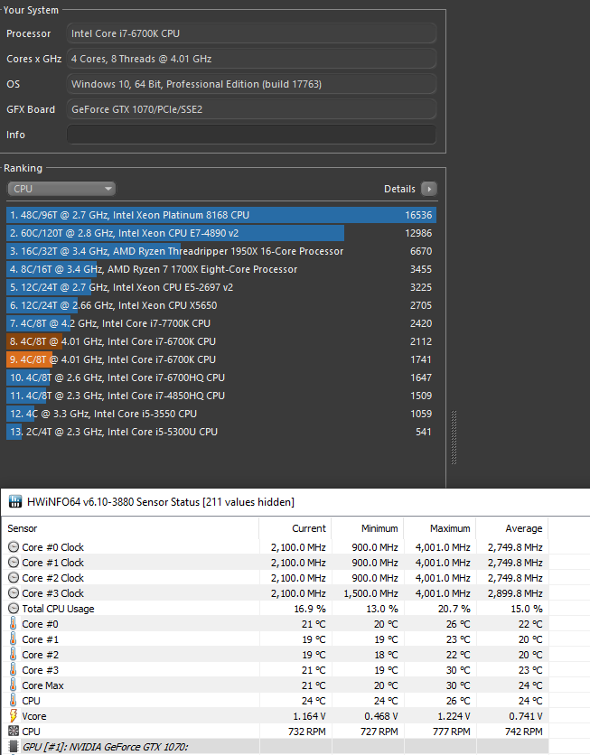Click Core #3 Clock sensor clock icon
Image resolution: width=590 pixels, height=755 pixels.
click(14, 593)
